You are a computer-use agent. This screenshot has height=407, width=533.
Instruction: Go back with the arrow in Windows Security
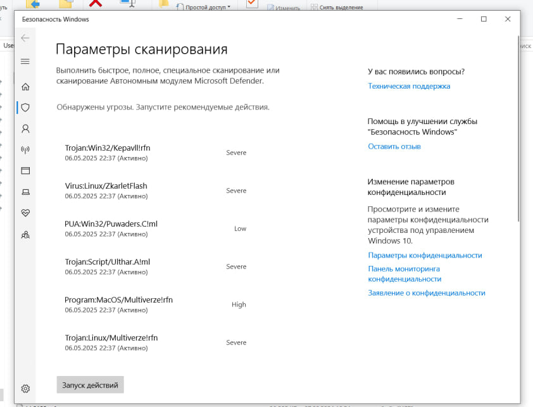tap(25, 38)
